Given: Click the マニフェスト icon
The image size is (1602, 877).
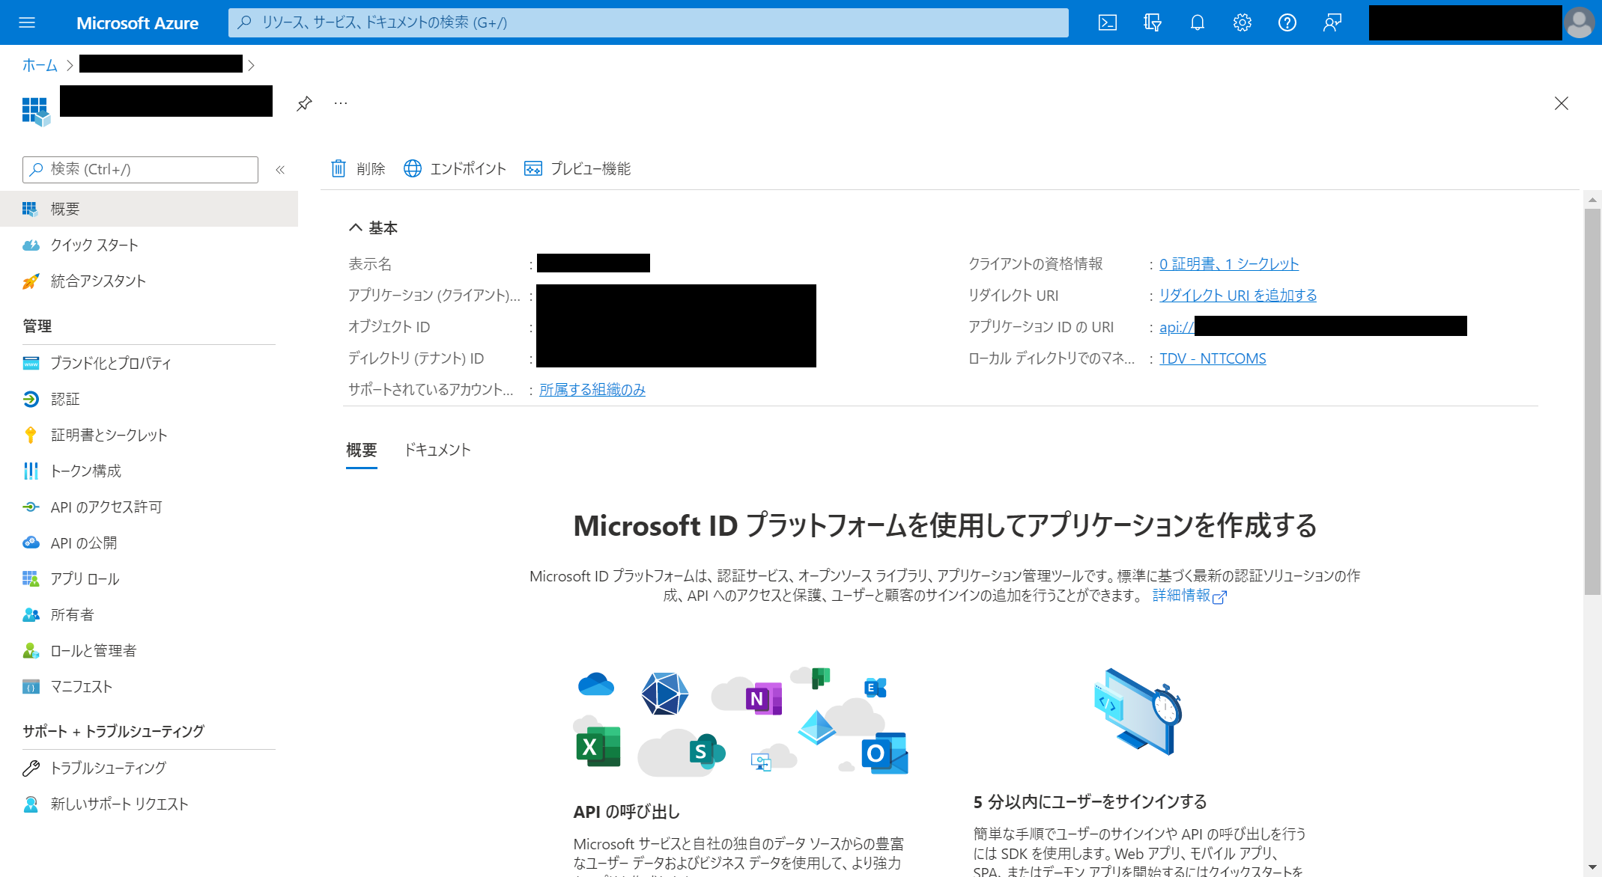Looking at the screenshot, I should (x=31, y=686).
